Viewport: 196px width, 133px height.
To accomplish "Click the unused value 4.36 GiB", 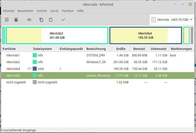I will click(x=161, y=76).
